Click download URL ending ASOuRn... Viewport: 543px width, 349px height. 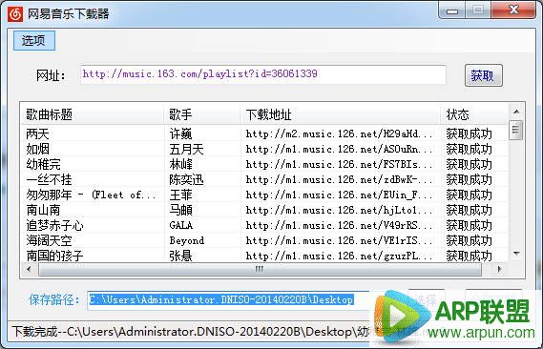tap(339, 149)
